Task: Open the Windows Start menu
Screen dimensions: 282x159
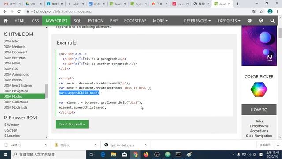Action: (x=5, y=155)
